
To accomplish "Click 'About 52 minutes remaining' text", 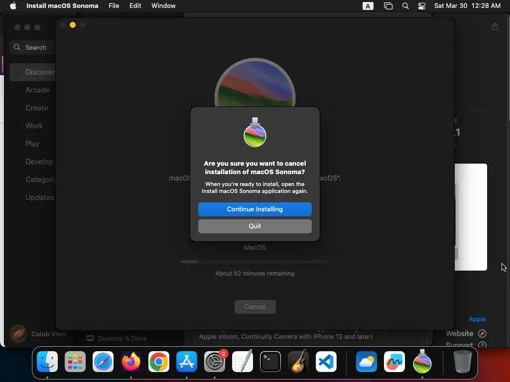I will click(x=255, y=274).
